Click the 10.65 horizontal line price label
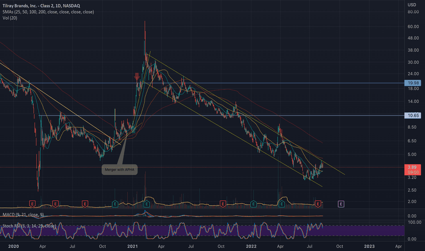Image resolution: width=425 pixels, height=251 pixels. [413, 115]
